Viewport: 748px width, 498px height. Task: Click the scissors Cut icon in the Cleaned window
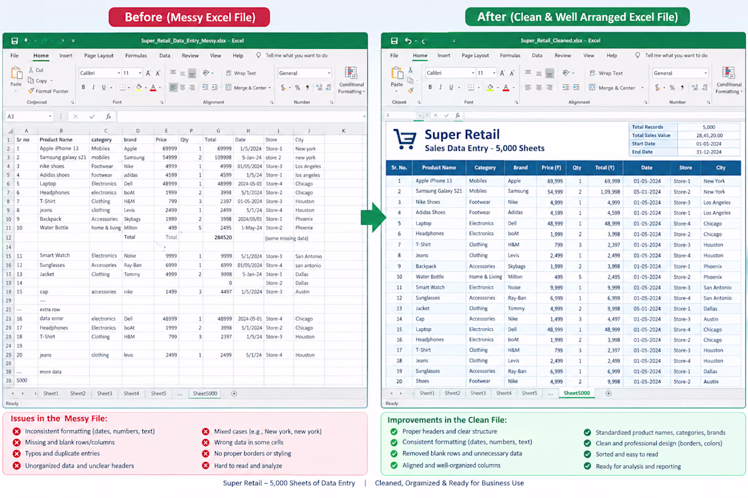[410, 70]
